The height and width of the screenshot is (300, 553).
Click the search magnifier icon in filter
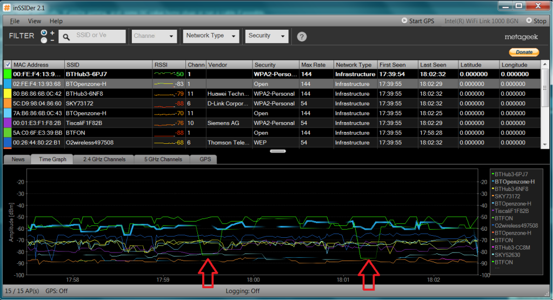[x=66, y=37]
